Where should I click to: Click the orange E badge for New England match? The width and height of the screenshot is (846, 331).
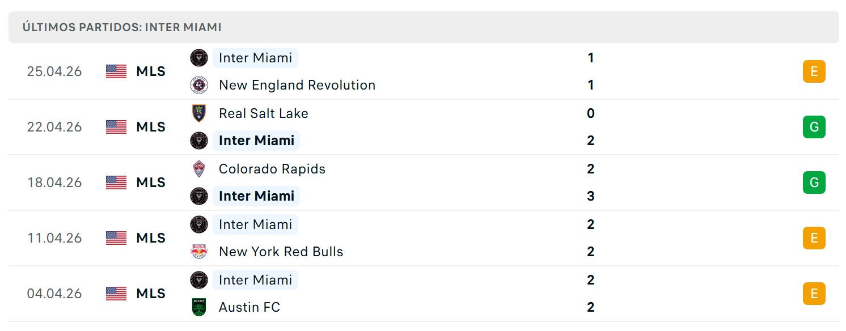tap(814, 71)
